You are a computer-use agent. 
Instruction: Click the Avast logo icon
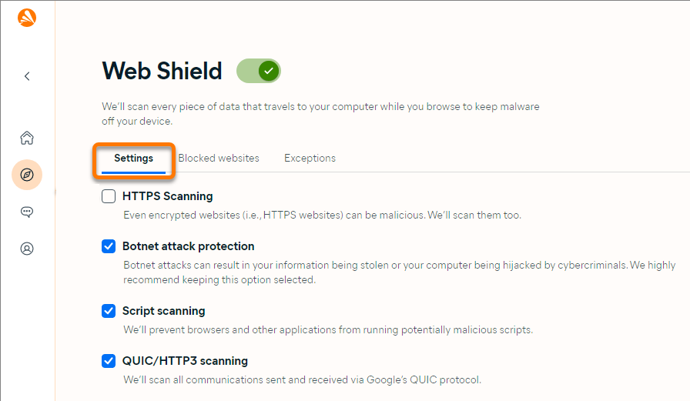point(27,18)
